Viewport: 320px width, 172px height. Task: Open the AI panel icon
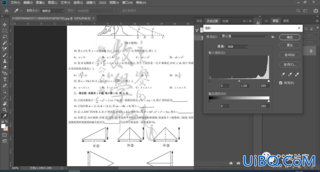tap(258, 23)
